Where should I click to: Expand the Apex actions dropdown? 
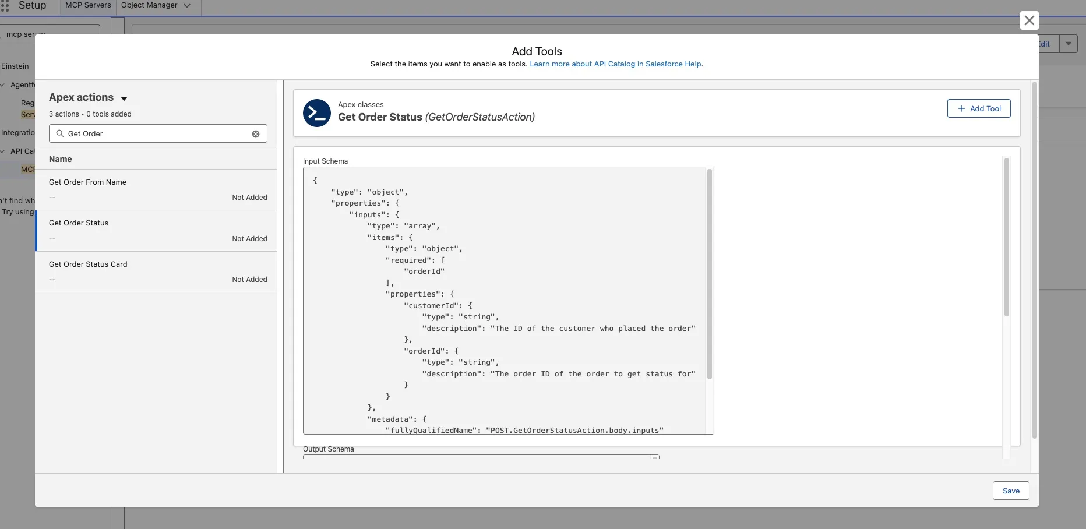coord(124,98)
